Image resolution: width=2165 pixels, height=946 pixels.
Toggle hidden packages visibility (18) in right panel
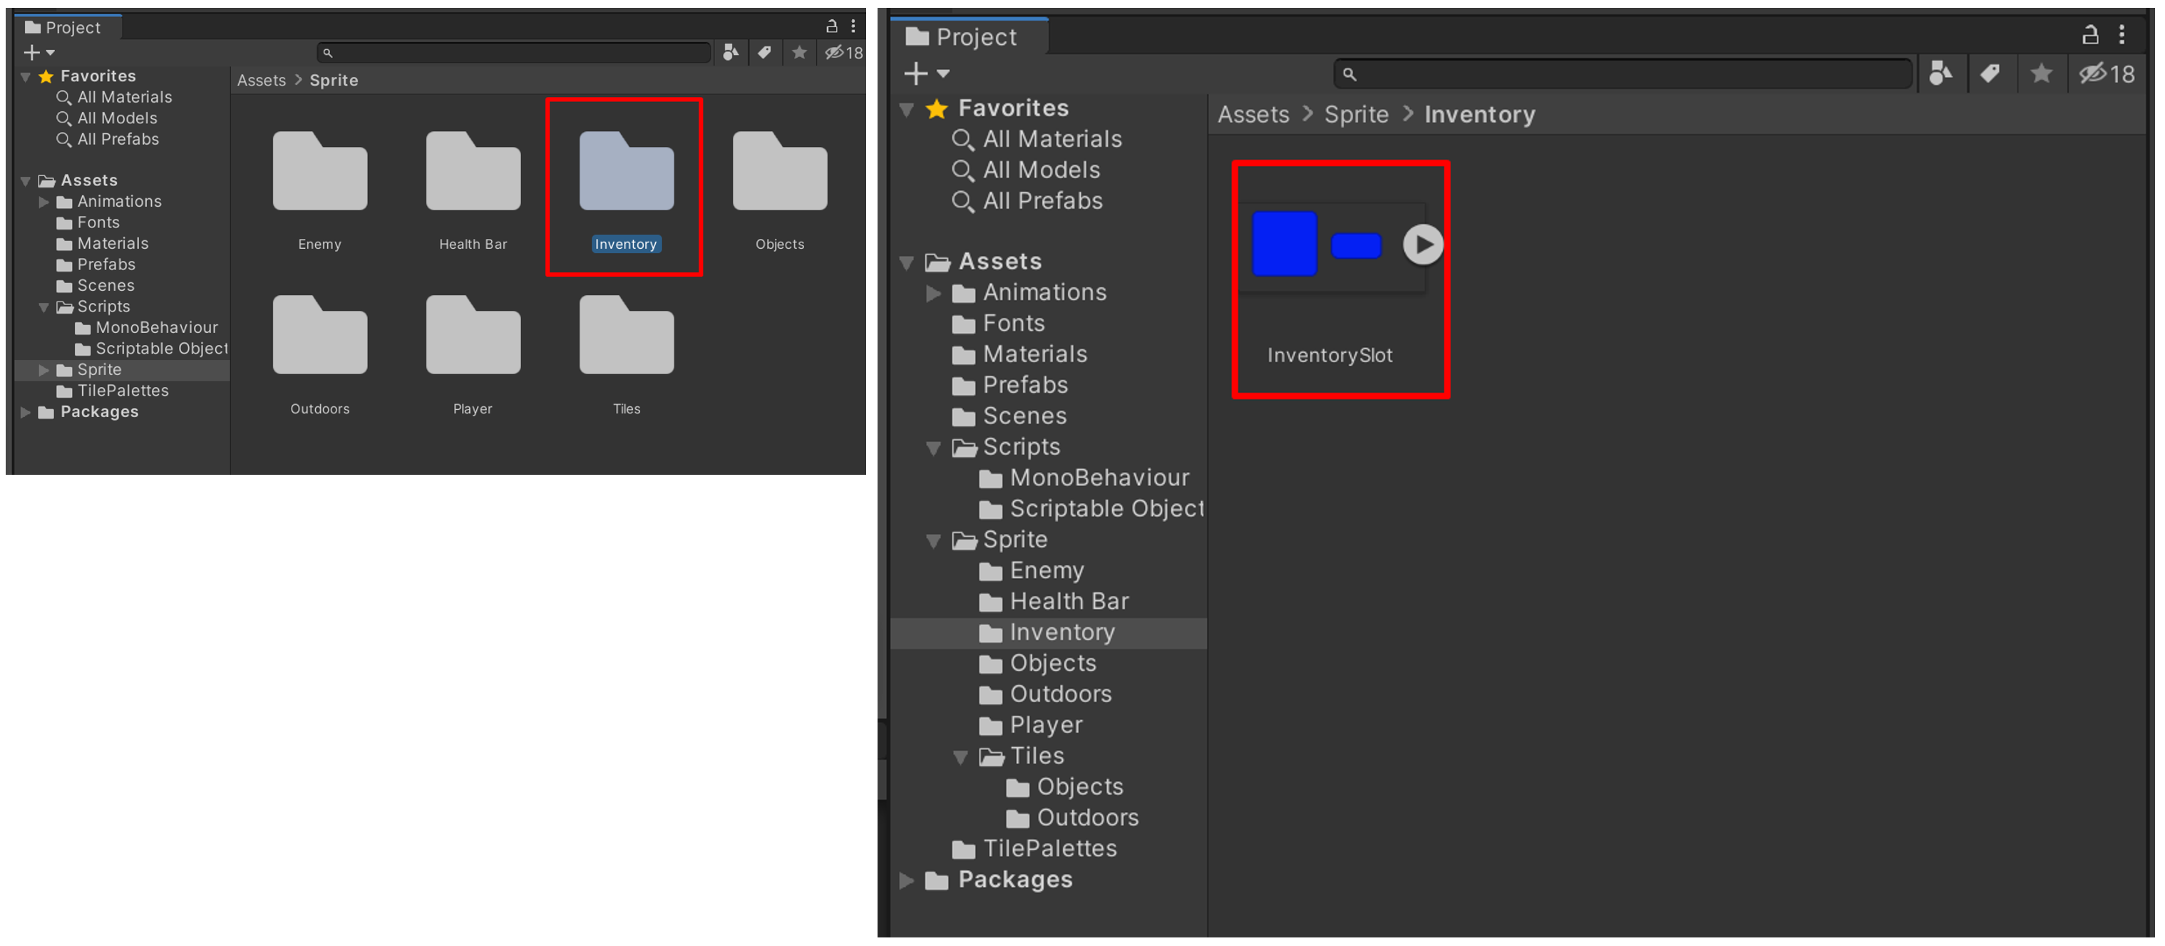2106,74
